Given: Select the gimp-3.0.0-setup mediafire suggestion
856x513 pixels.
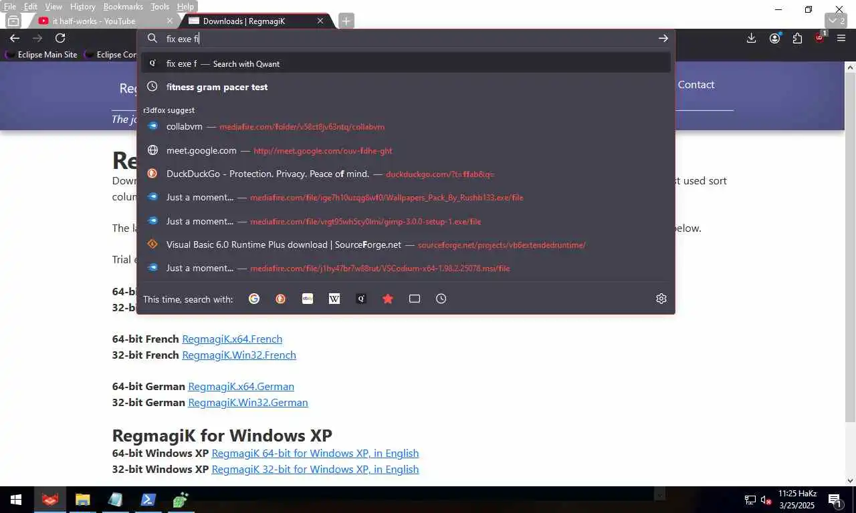Looking at the screenshot, I should [x=406, y=221].
